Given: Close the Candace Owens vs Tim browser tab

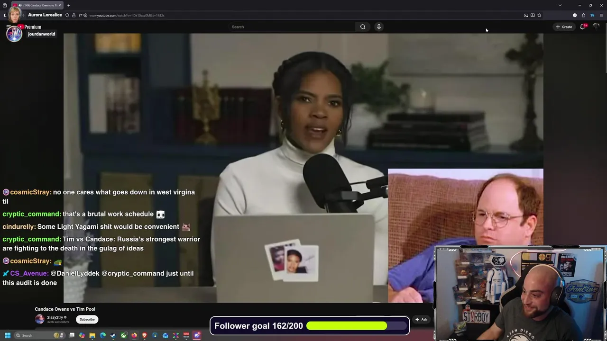Looking at the screenshot, I should (60, 5).
